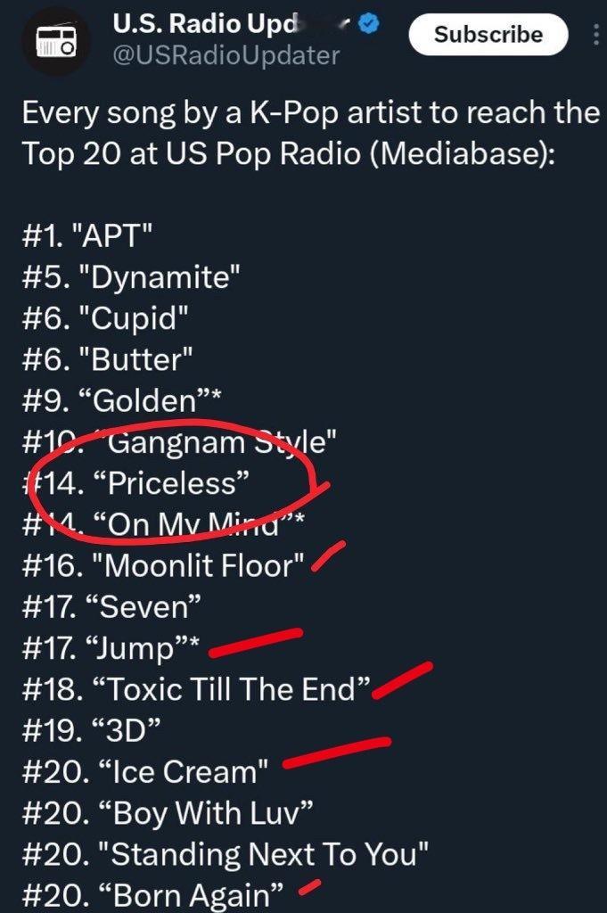Click the "Boy With Luv" entry
Screen dimensions: 607x913
(168, 813)
